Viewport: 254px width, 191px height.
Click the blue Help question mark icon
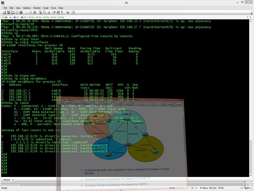click(68, 12)
